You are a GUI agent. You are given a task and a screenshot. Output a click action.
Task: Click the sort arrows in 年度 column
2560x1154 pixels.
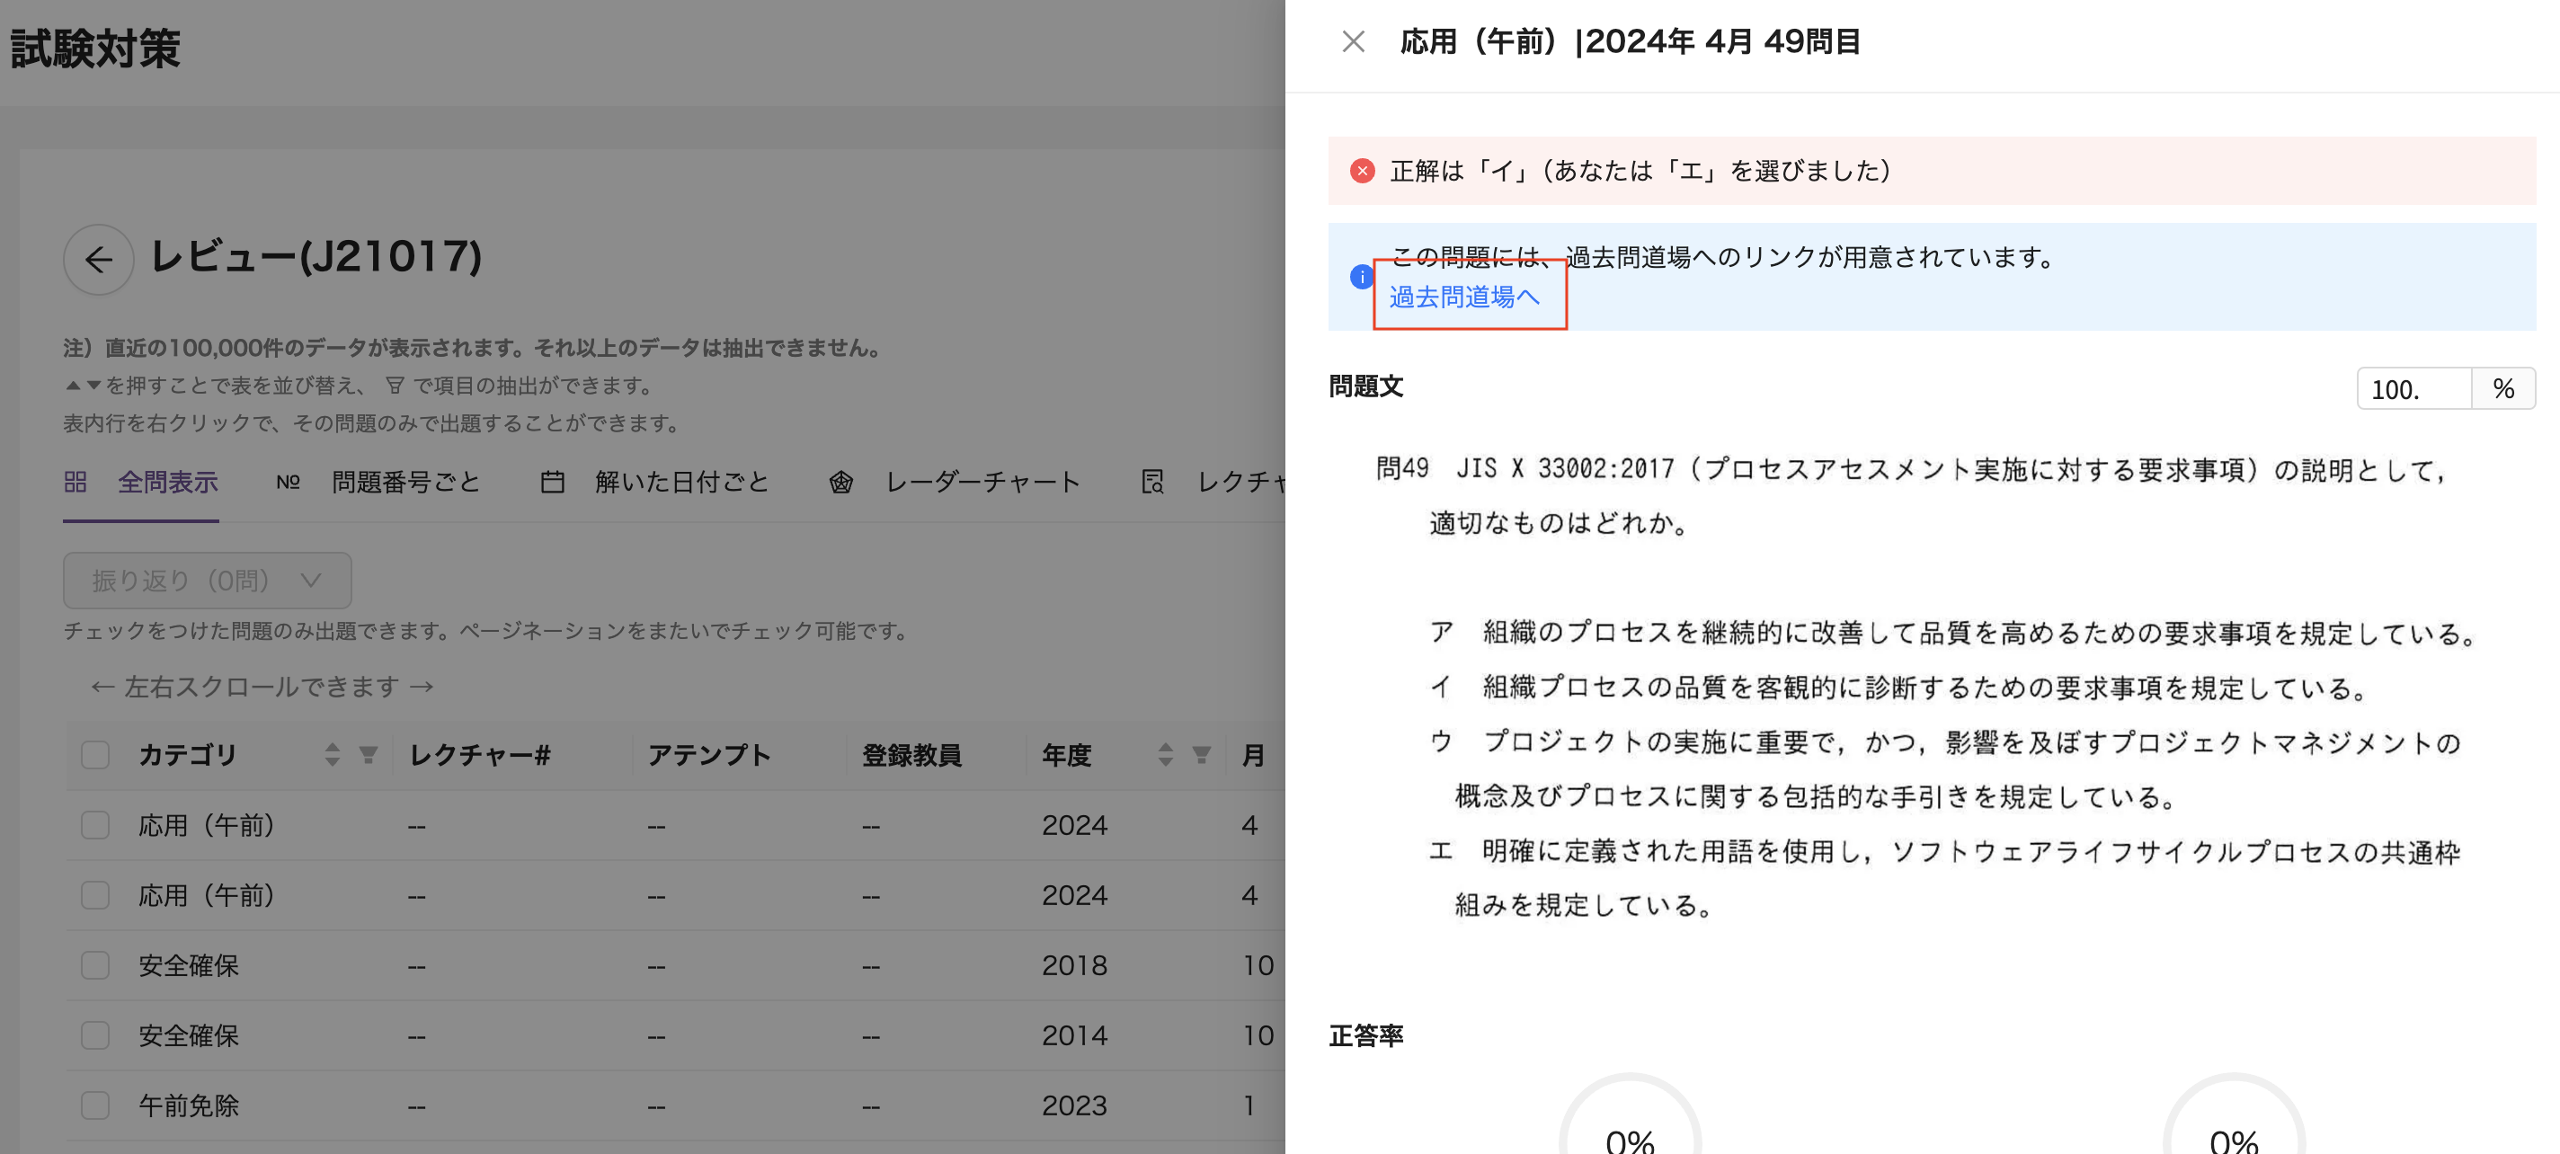1165,756
